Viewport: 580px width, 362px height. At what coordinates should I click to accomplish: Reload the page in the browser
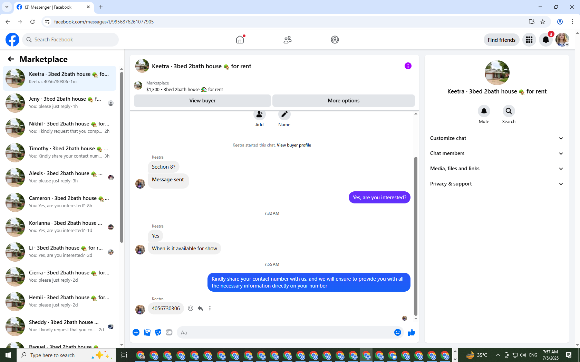[32, 22]
